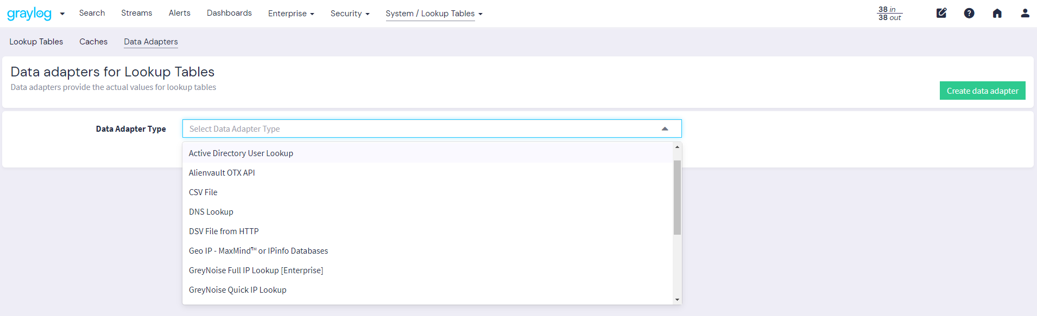The width and height of the screenshot is (1037, 316).
Task: Expand the caret next to Graylog logo
Action: coord(62,14)
